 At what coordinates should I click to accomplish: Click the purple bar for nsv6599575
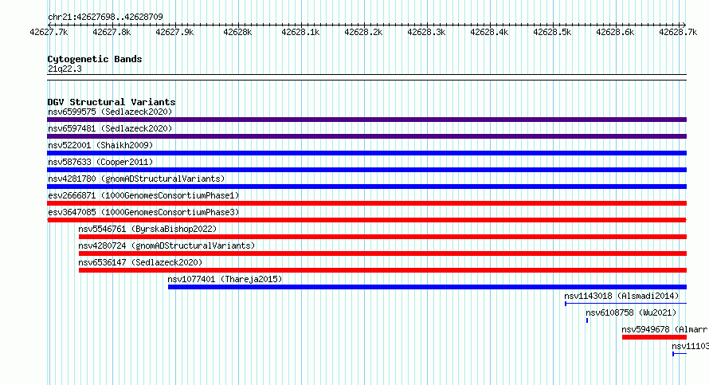coord(366,120)
